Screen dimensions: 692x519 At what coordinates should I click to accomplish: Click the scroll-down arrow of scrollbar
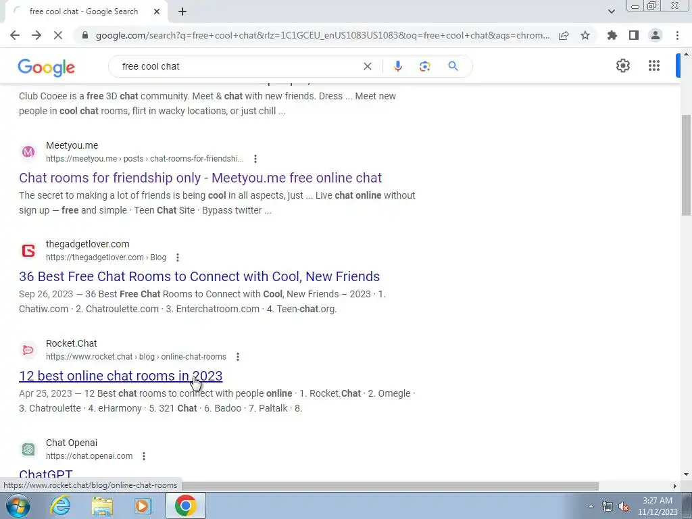point(686,474)
